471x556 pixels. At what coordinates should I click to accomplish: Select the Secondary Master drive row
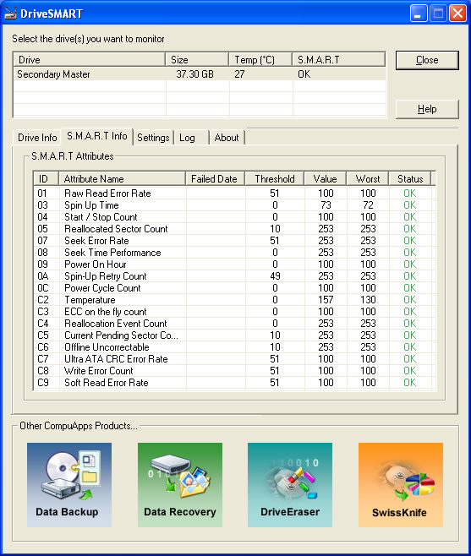(x=200, y=74)
